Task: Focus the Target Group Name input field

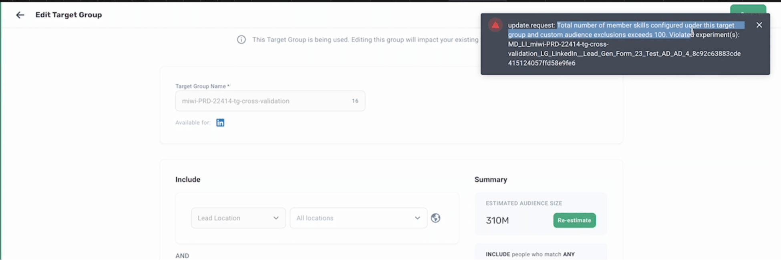Action: tap(270, 101)
